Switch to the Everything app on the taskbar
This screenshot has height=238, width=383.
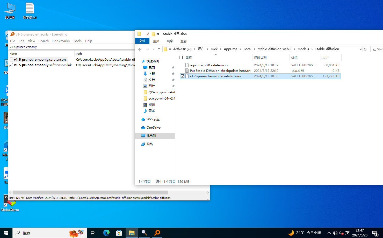click(x=157, y=233)
